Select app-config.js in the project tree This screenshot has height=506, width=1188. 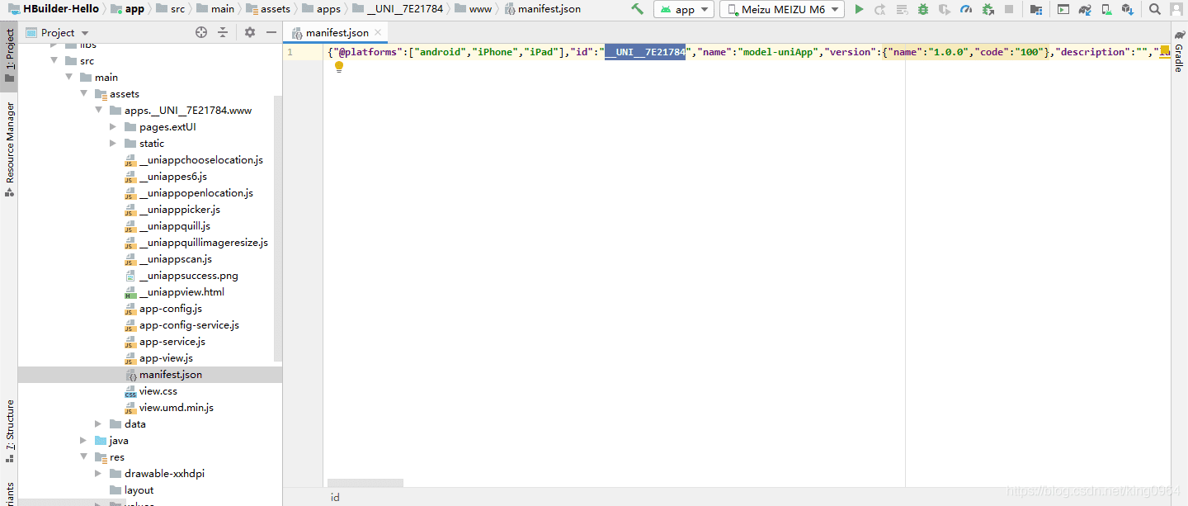point(170,309)
